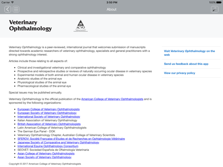Open Japanese Society of Comparative and Veterinary Ophthalmology
Screen dimensions: 223x167
point(58,142)
